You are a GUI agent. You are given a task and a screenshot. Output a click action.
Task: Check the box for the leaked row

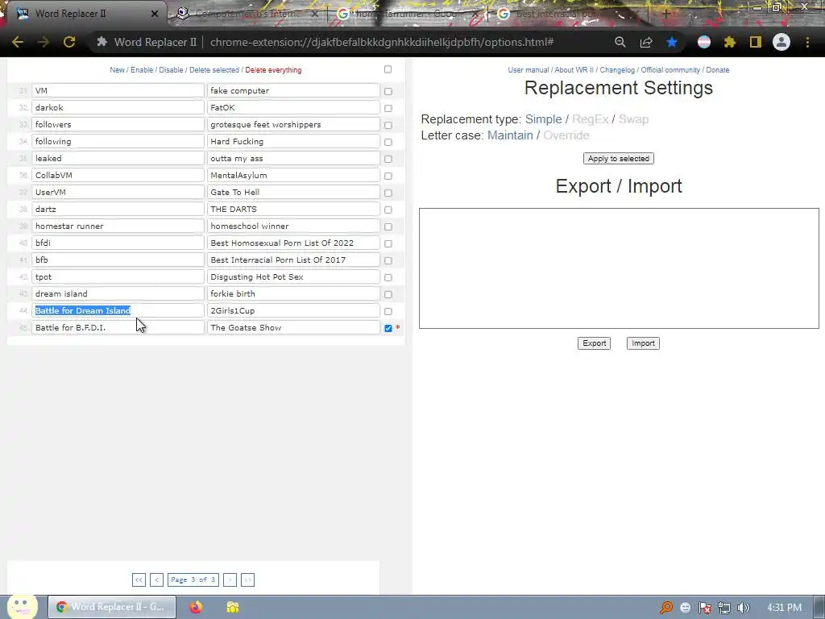(388, 159)
